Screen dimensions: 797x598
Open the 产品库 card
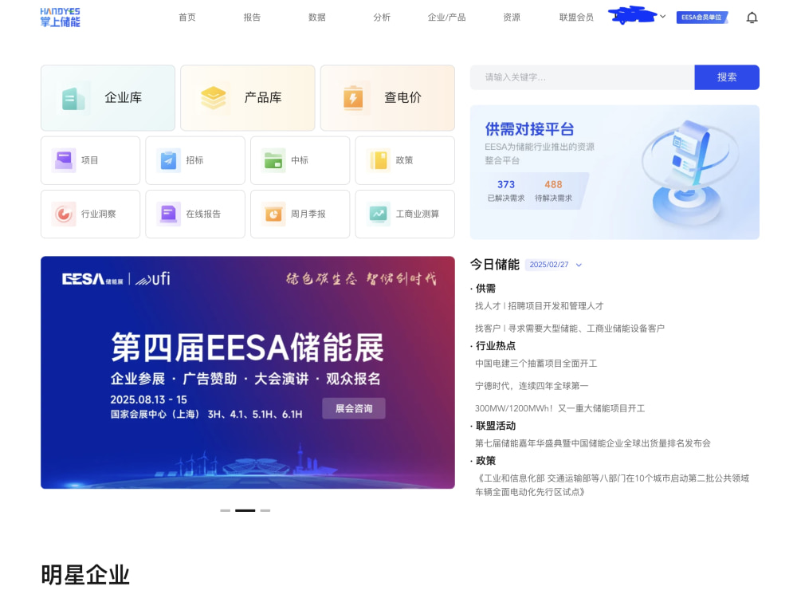(248, 97)
